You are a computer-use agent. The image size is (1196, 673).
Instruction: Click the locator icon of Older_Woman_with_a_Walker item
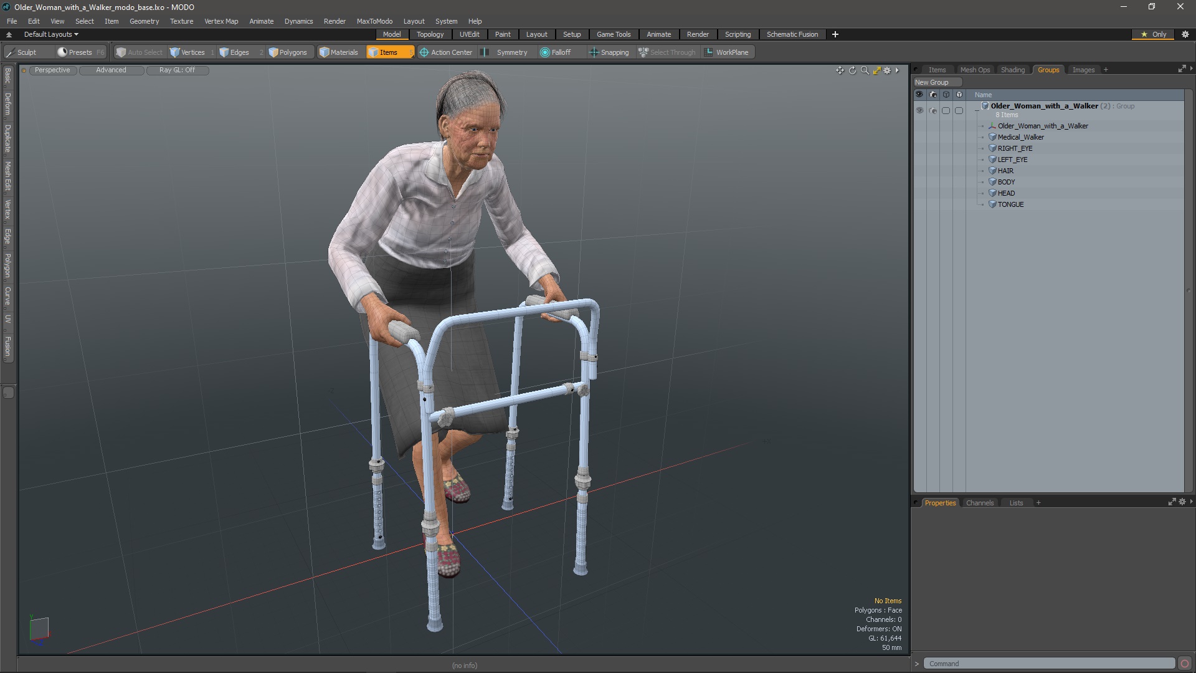point(992,126)
